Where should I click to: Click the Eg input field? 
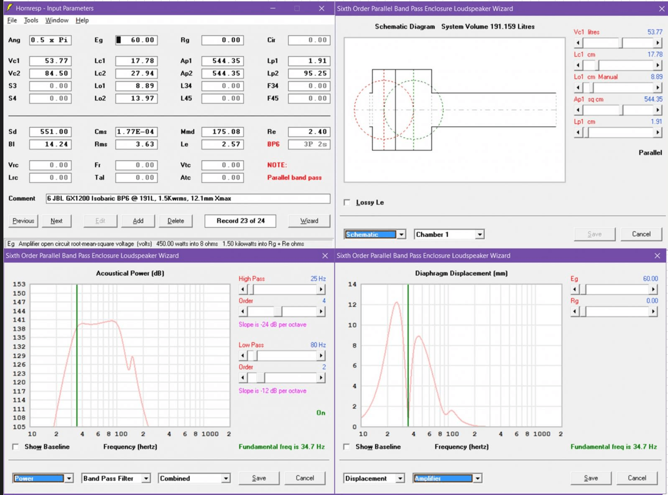136,40
